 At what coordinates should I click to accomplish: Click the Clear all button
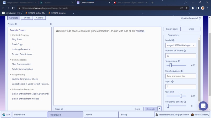[59, 109]
